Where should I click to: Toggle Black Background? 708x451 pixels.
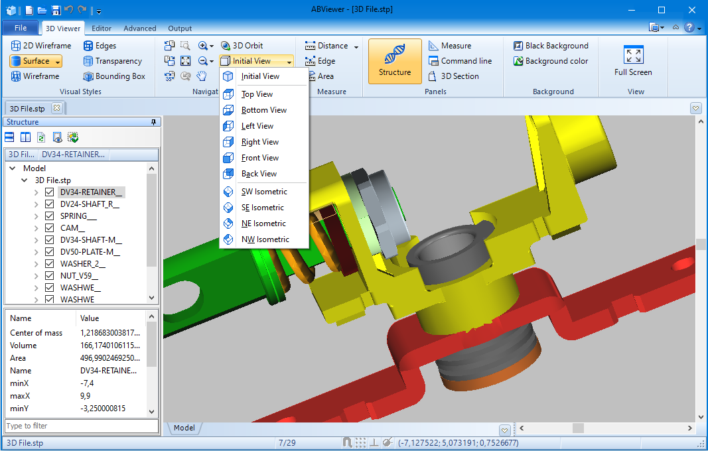(551, 46)
